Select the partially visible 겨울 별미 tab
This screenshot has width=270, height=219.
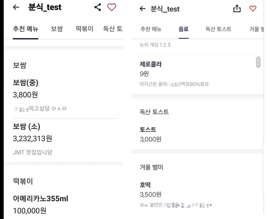coord(256,29)
